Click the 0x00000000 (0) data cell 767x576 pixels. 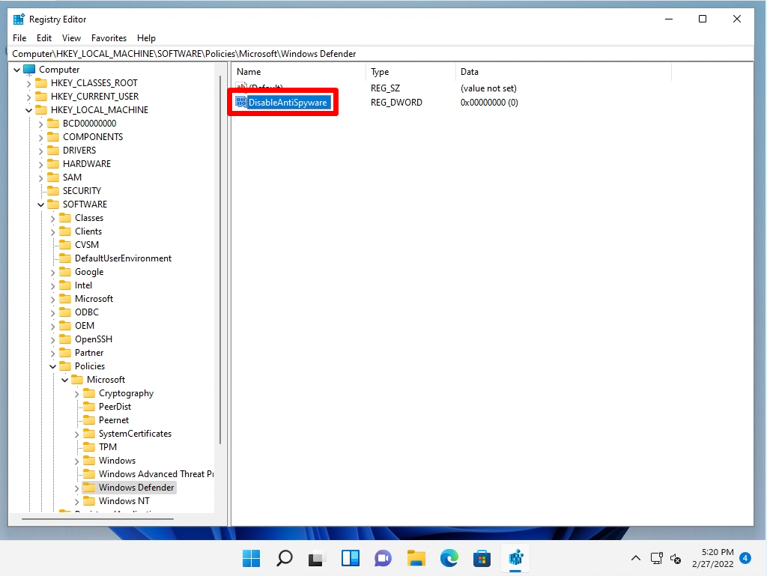tap(489, 102)
